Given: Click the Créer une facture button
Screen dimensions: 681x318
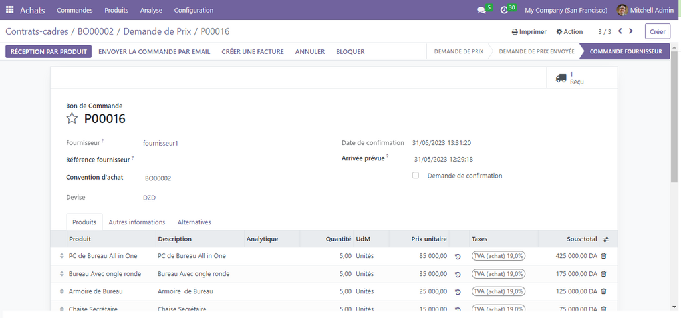Looking at the screenshot, I should pyautogui.click(x=252, y=51).
